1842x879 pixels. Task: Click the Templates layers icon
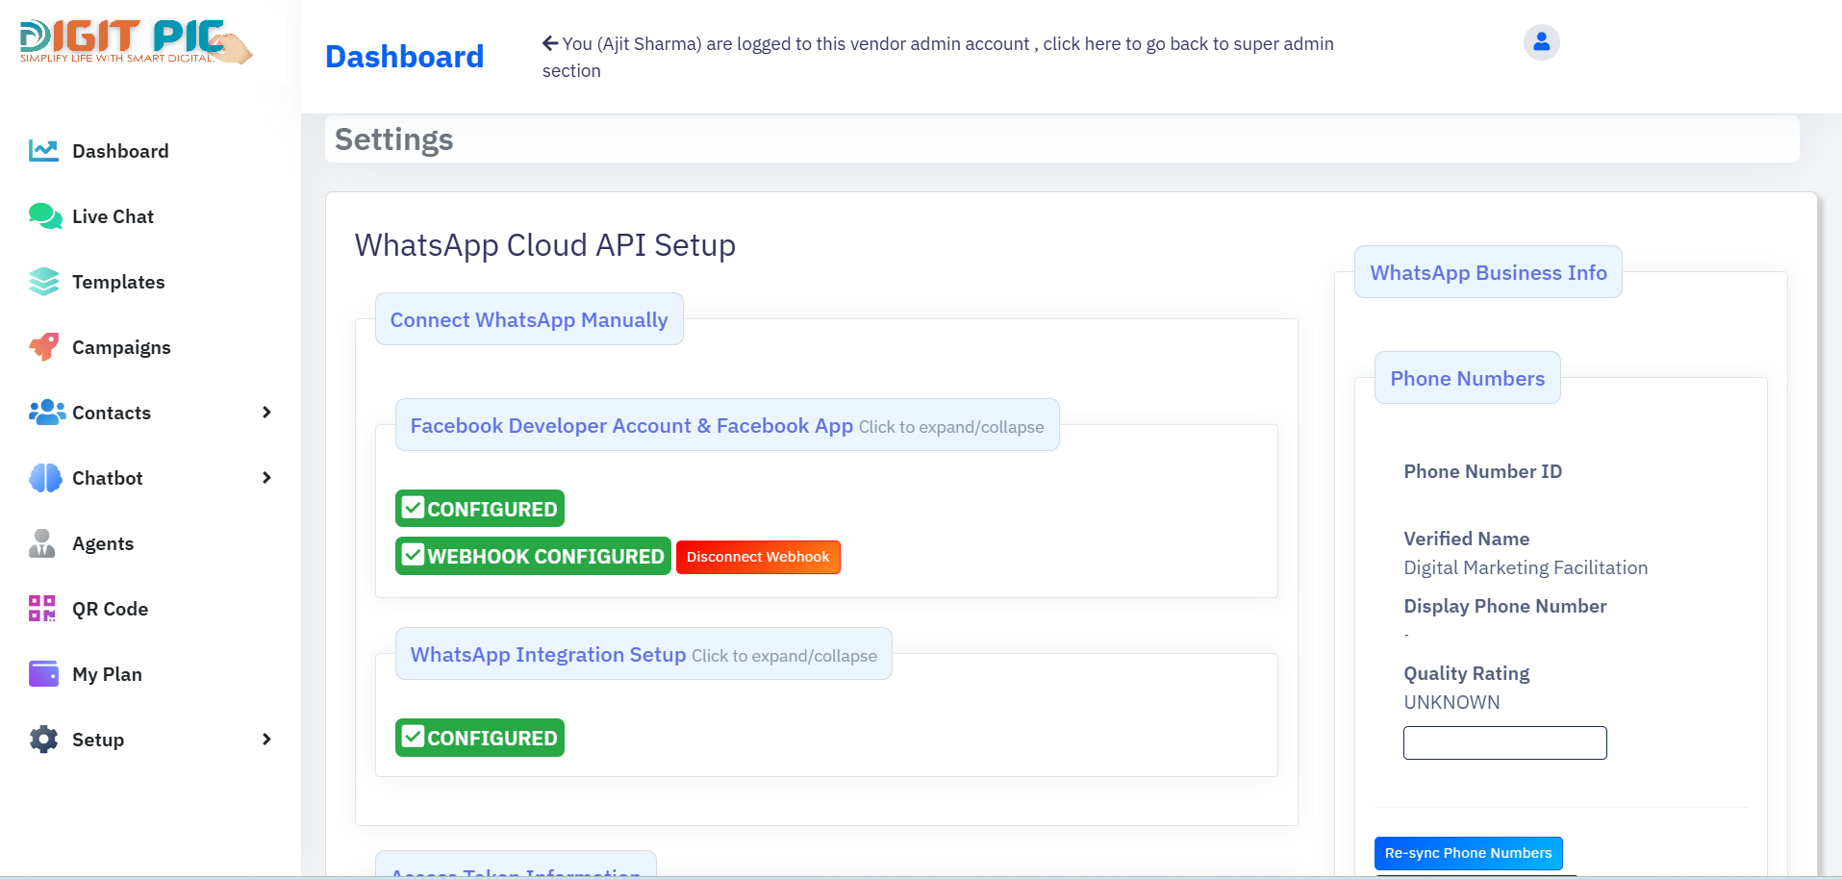43,282
